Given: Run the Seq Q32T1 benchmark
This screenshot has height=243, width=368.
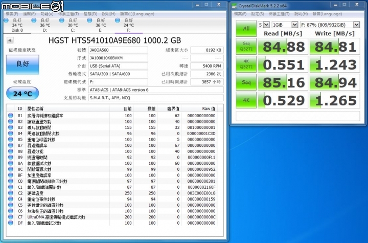Looking at the screenshot, I should tap(246, 46).
